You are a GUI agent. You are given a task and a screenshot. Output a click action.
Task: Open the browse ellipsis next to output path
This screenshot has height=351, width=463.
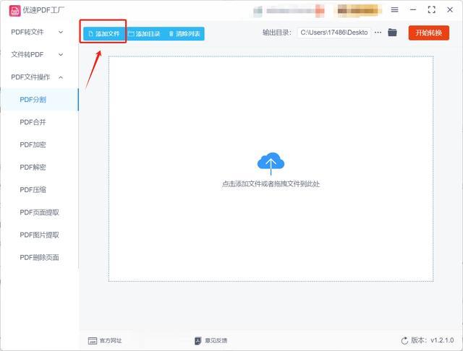[x=378, y=32]
